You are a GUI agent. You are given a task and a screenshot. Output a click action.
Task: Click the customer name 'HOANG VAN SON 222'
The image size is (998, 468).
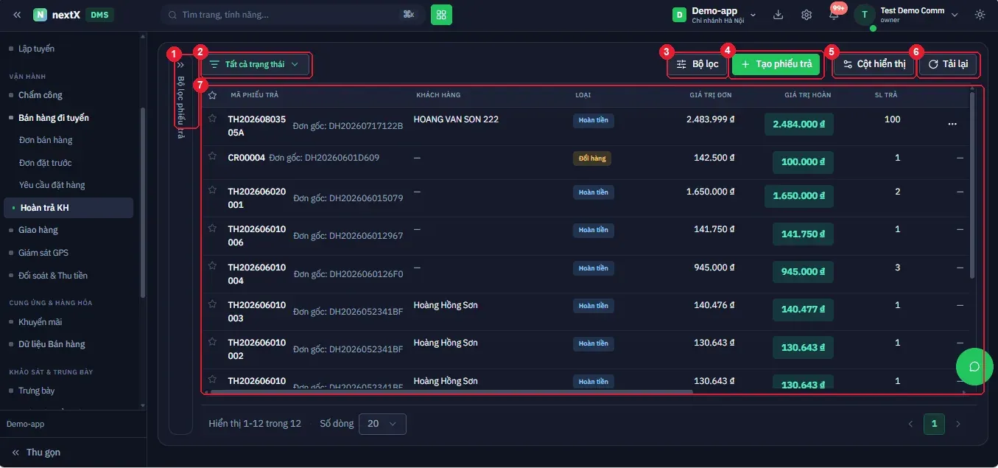click(x=456, y=119)
